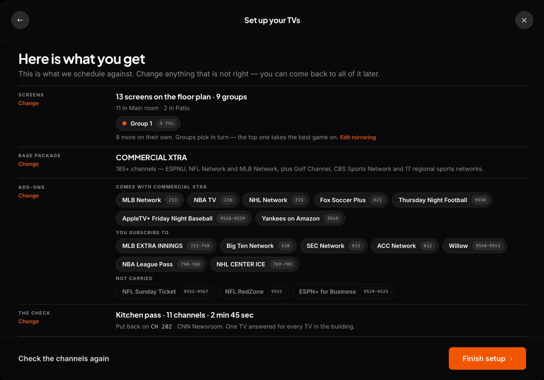The width and height of the screenshot is (544, 380).
Task: Click the MLB Network 213 chip
Action: tap(150, 200)
